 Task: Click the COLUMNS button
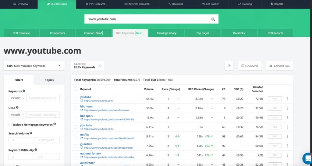tap(250, 66)
